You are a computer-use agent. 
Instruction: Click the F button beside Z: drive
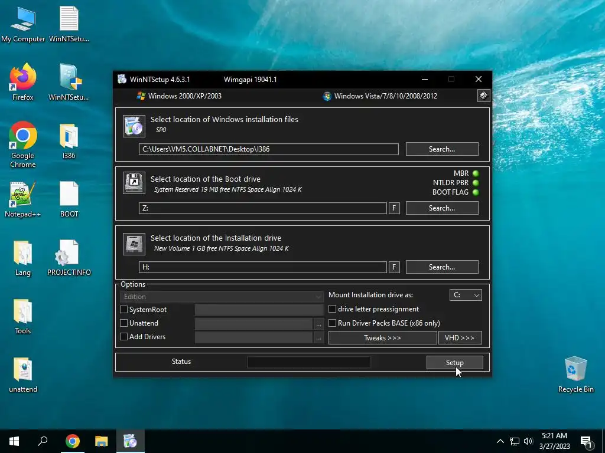pyautogui.click(x=394, y=208)
